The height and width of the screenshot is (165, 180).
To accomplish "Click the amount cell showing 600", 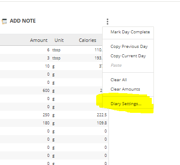I will 46,91.
